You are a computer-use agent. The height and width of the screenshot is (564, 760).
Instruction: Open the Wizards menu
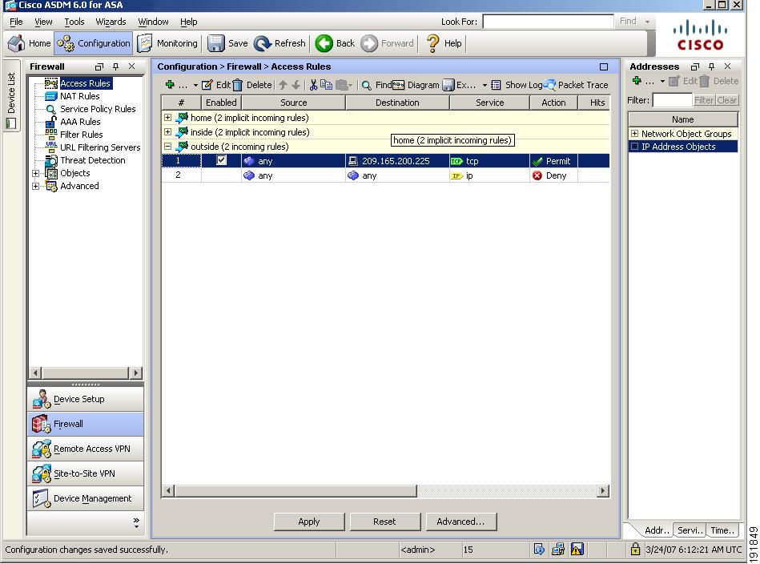pyautogui.click(x=111, y=22)
